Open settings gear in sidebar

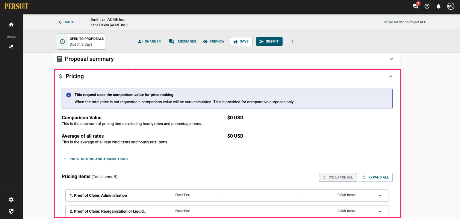coord(11,200)
